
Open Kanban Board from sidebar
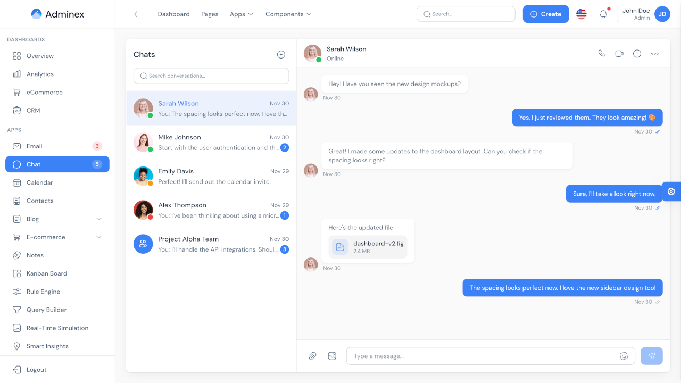coord(57,273)
